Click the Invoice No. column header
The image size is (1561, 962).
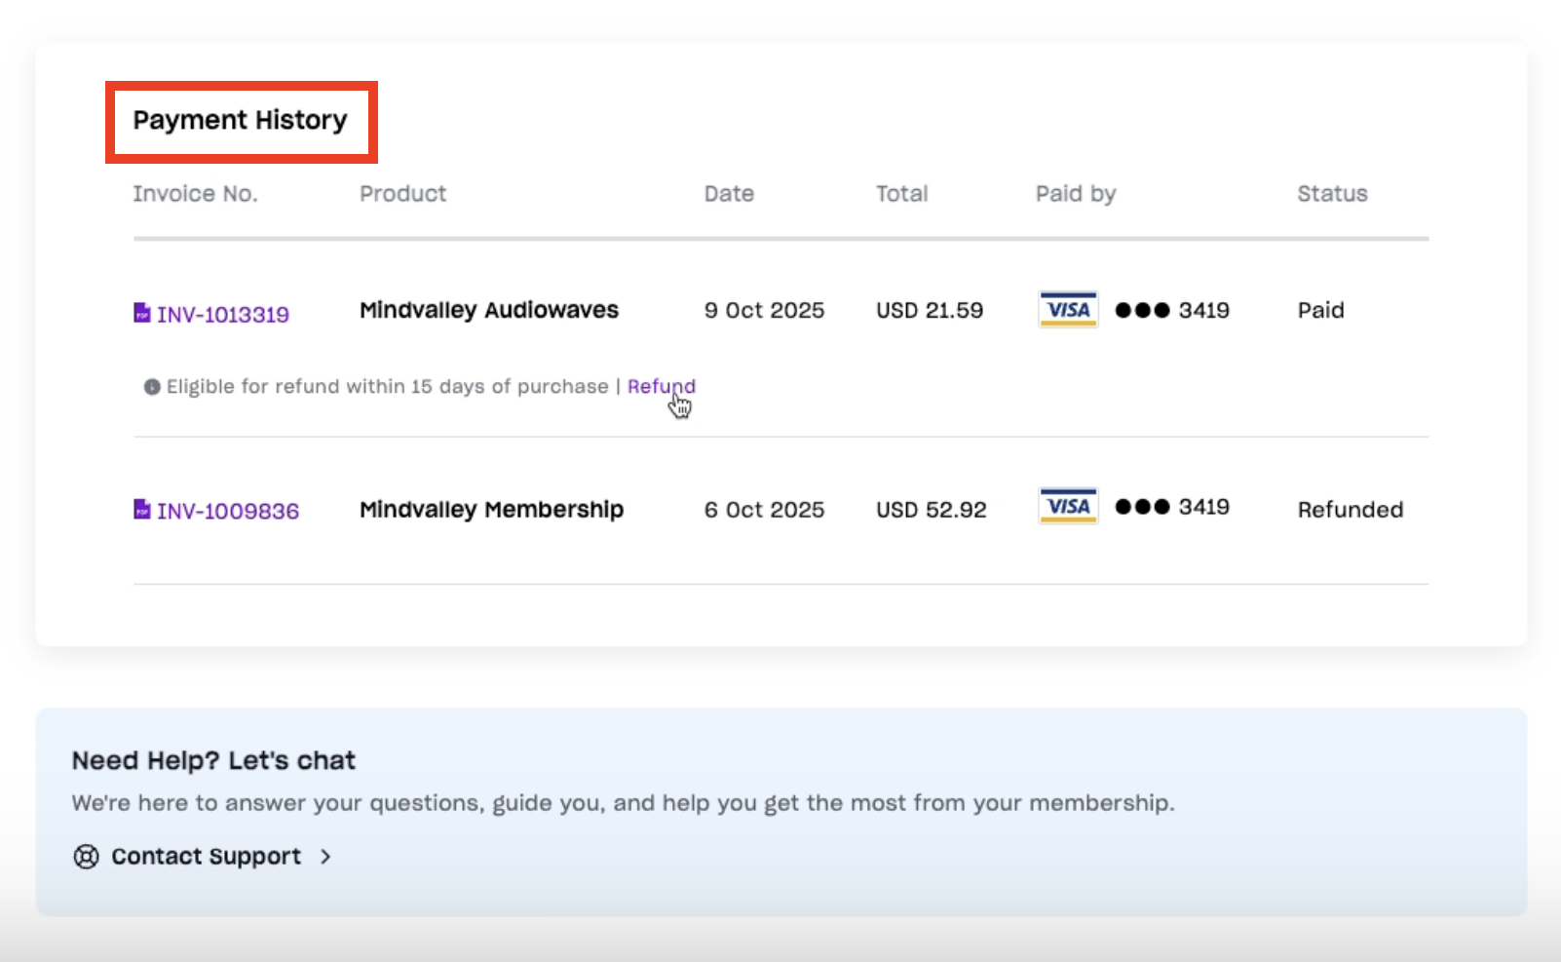(x=195, y=193)
